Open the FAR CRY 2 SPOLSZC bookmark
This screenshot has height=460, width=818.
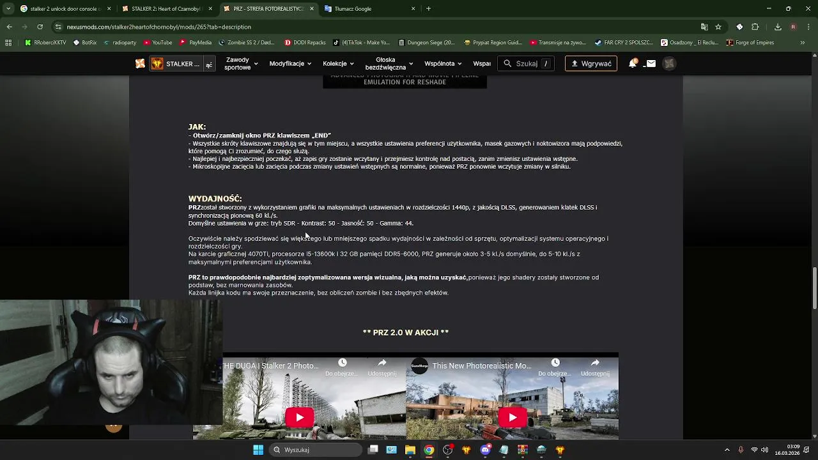coord(623,43)
